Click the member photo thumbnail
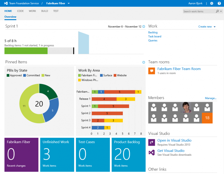Image resolution: width=224 pixels, height=174 pixels. 186,107
